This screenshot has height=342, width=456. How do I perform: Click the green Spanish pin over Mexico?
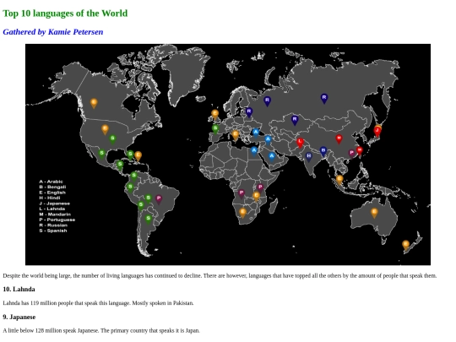pyautogui.click(x=101, y=154)
